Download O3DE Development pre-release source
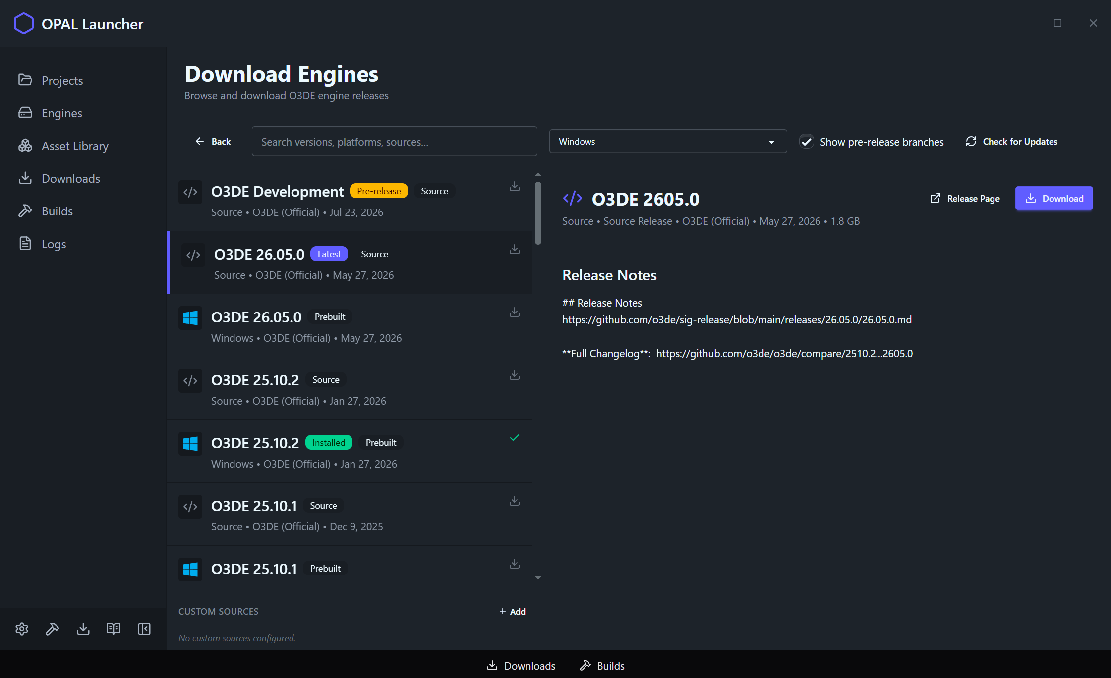 [x=515, y=186]
